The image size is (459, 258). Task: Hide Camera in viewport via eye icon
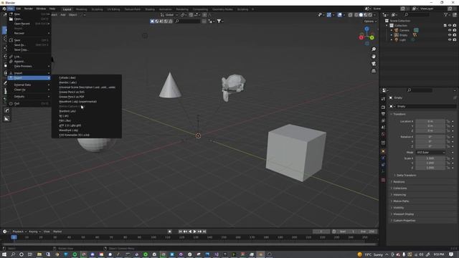pos(450,30)
